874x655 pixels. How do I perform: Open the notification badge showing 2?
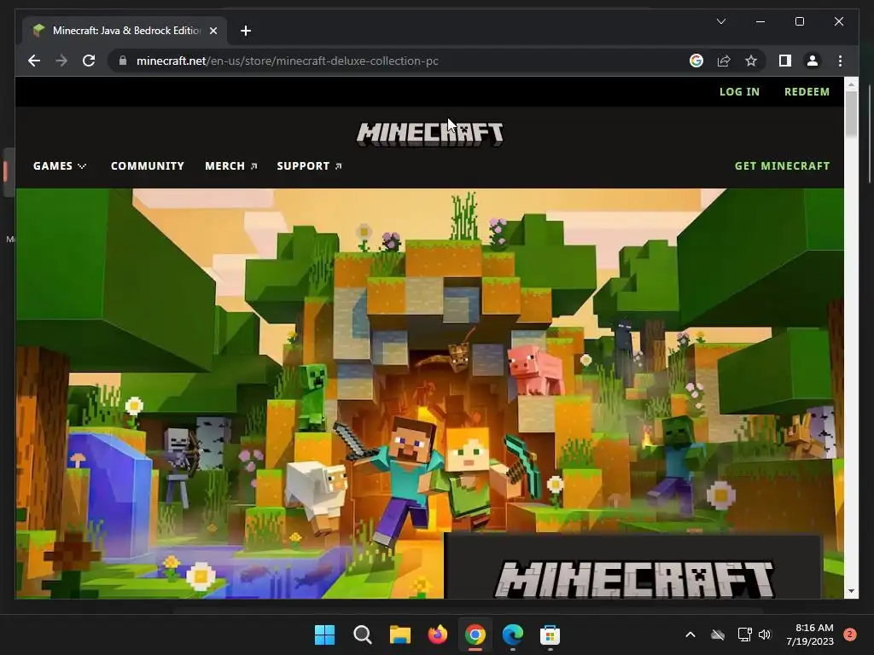(850, 635)
